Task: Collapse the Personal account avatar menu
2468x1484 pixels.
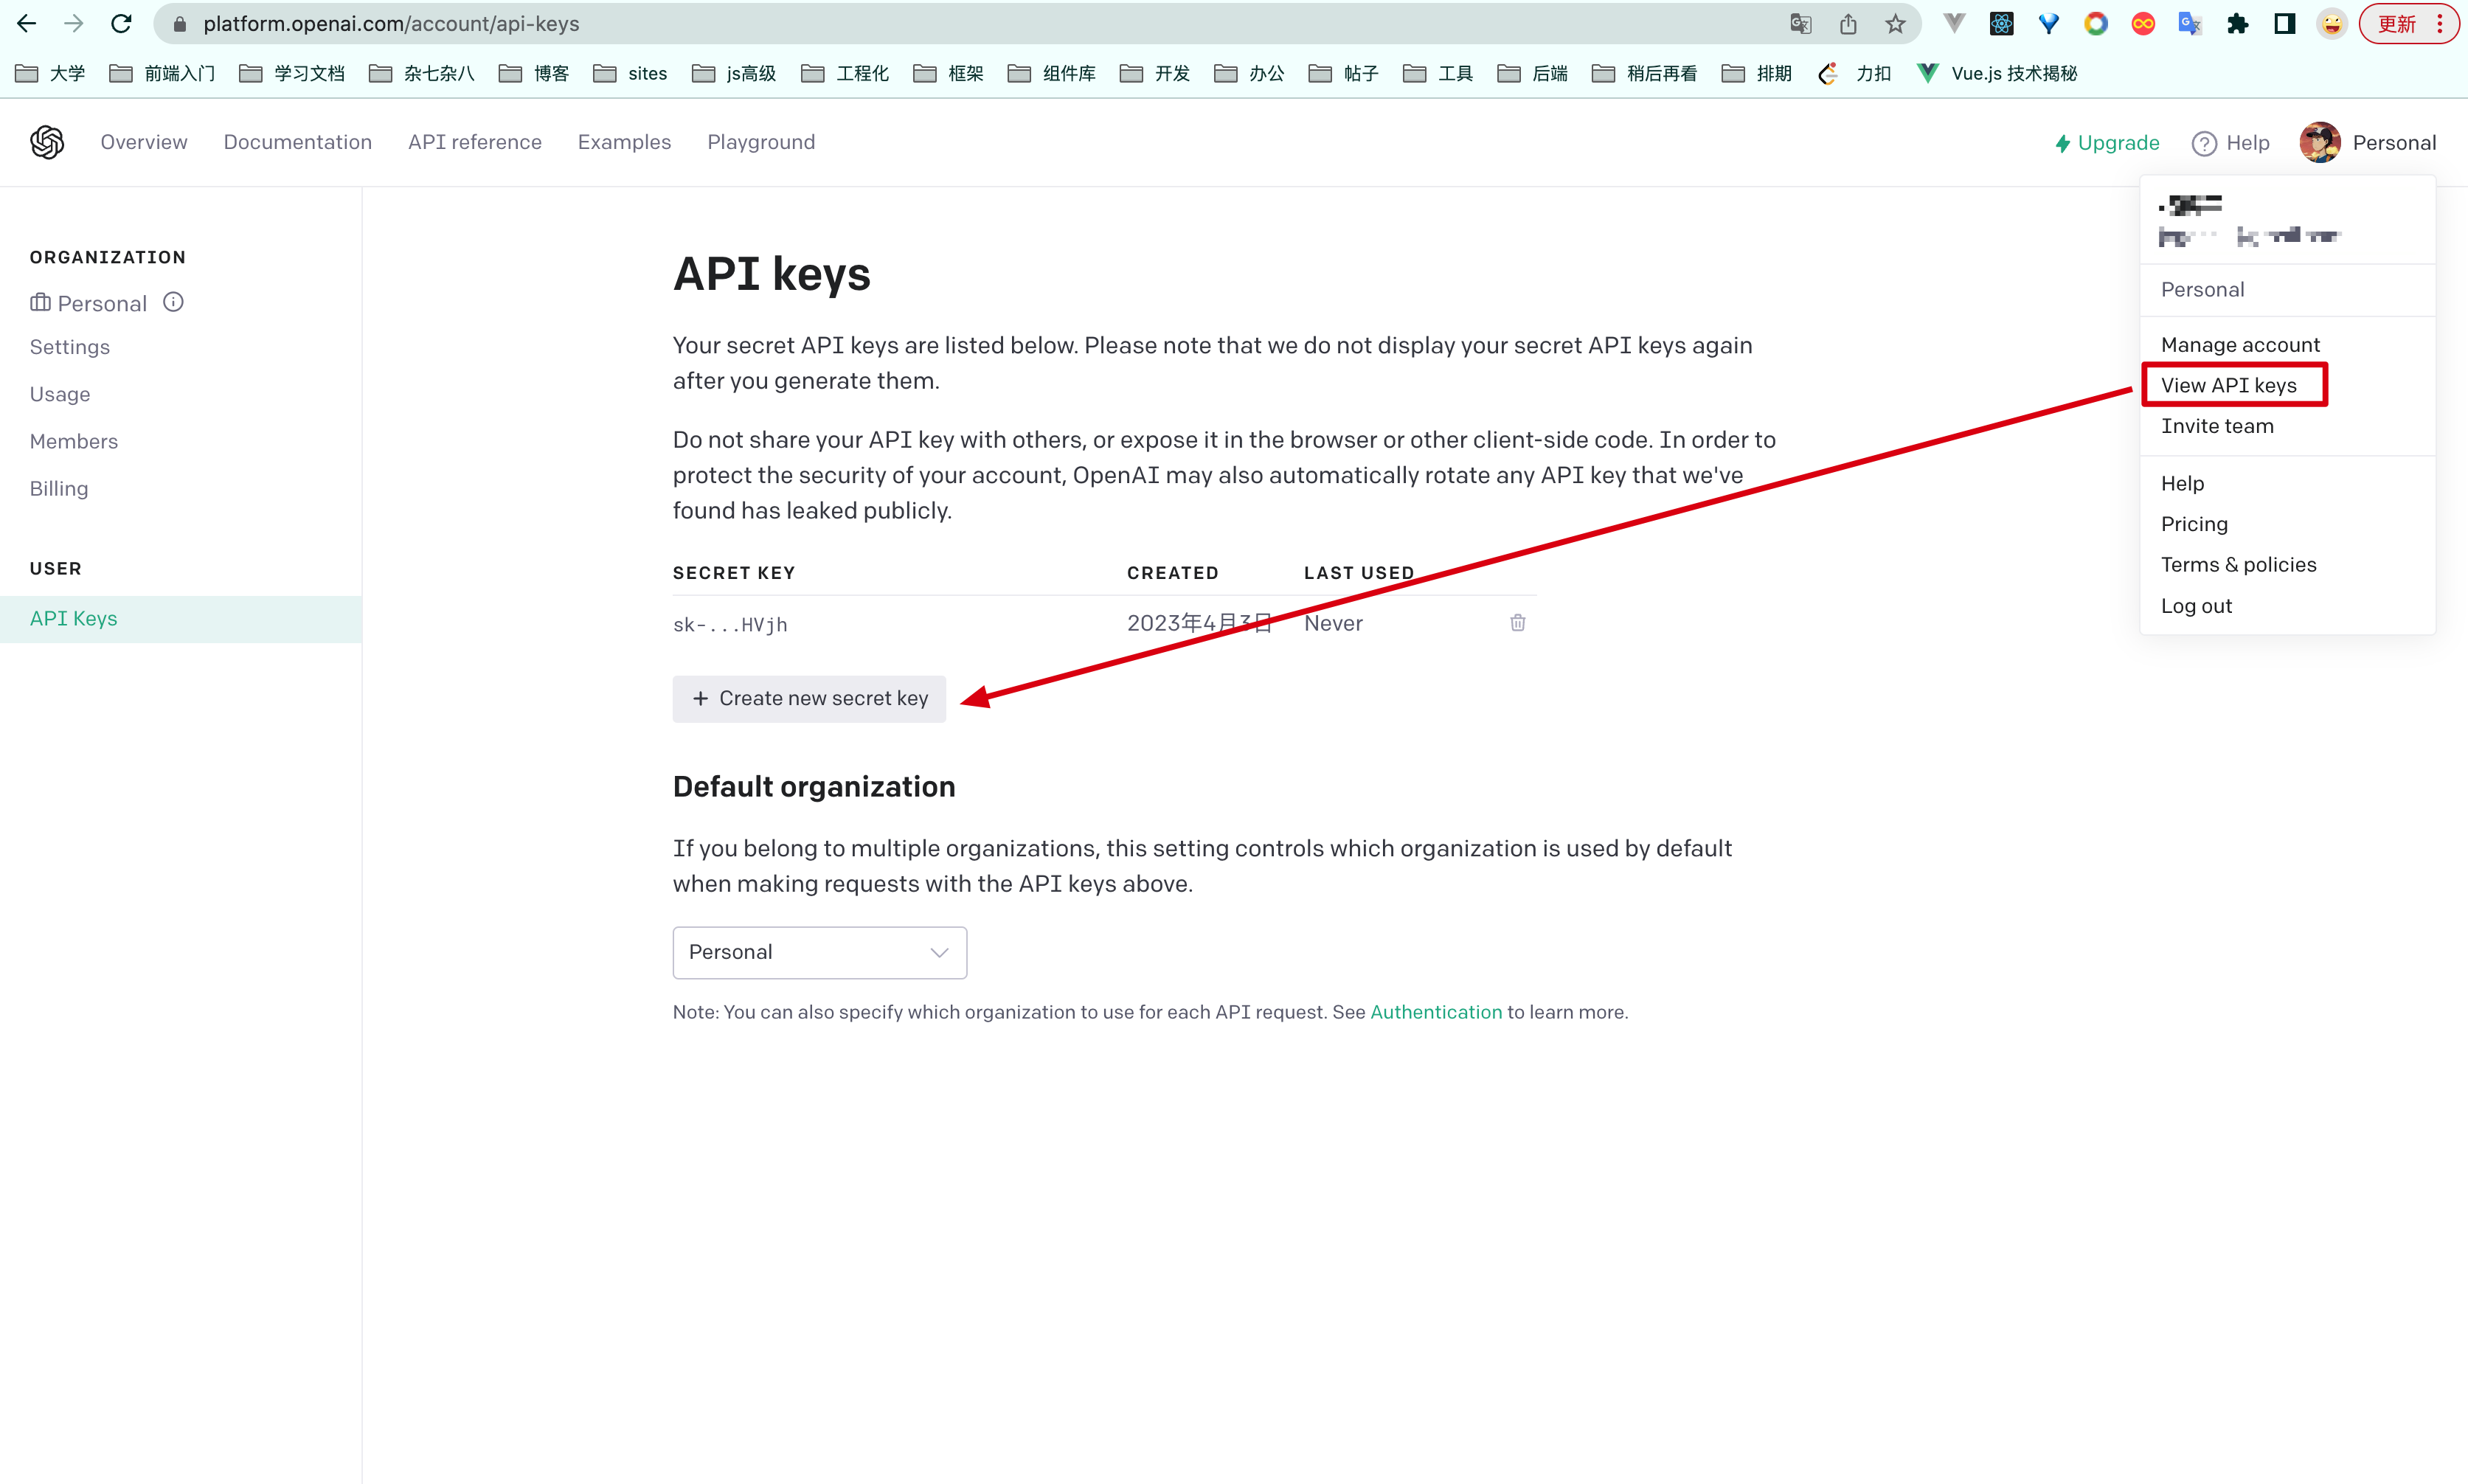Action: [2367, 142]
